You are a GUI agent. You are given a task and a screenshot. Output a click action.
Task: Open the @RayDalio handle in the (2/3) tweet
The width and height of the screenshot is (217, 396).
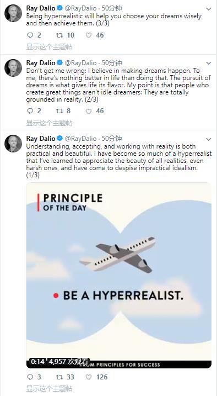[81, 62]
